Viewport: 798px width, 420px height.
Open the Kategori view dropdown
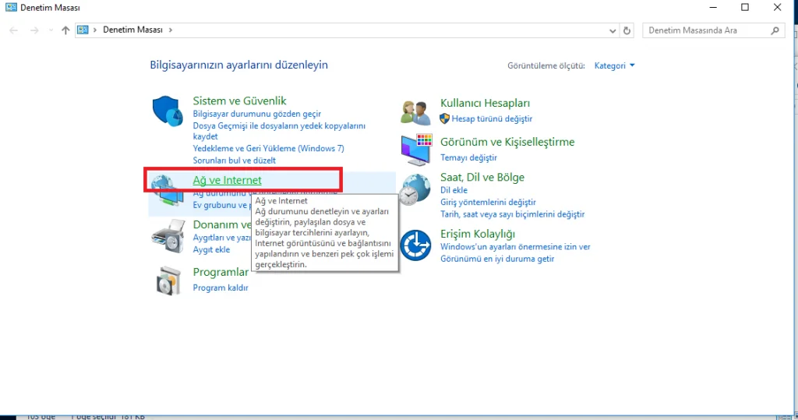tap(614, 65)
